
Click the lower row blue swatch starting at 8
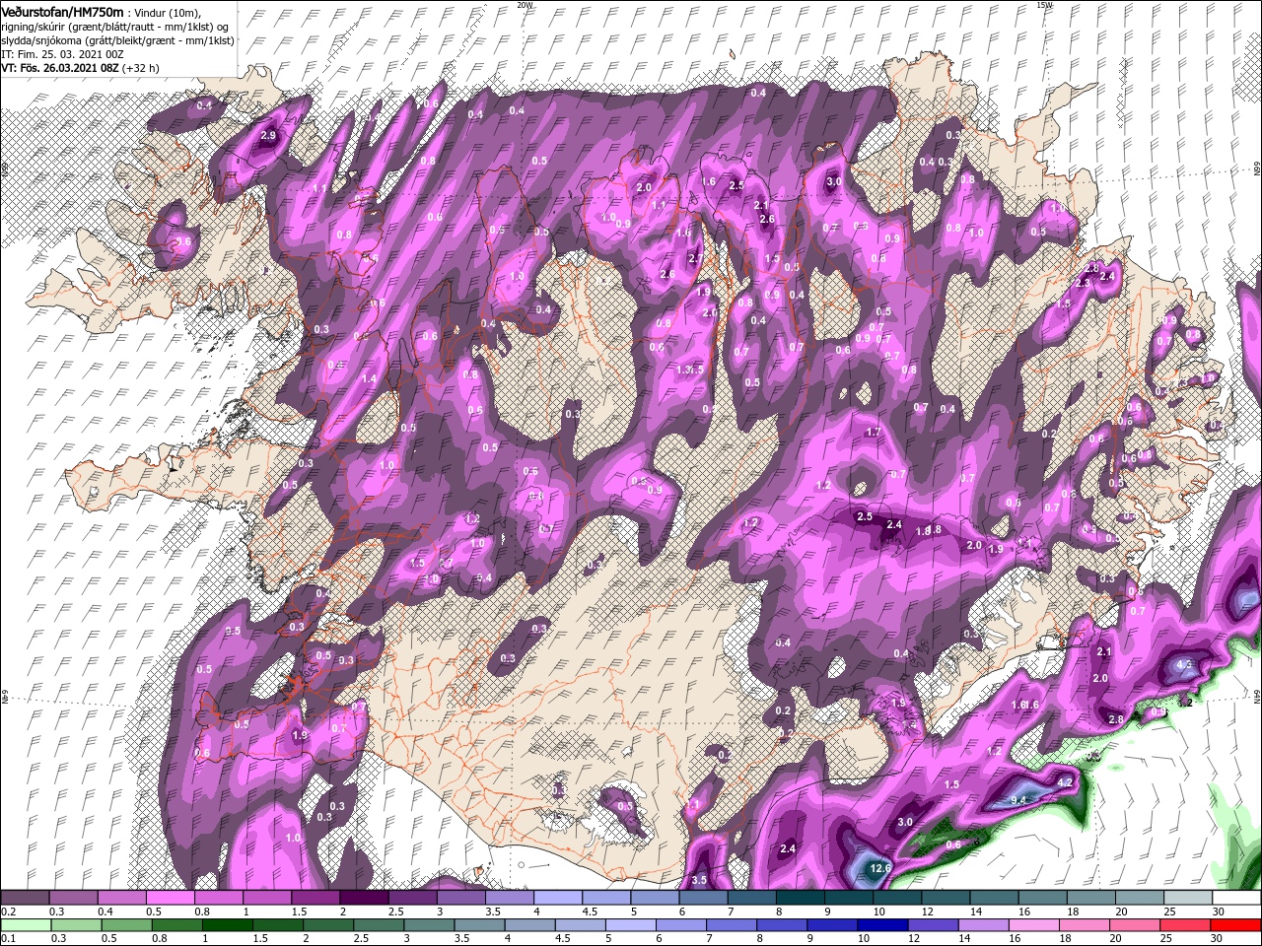(783, 925)
